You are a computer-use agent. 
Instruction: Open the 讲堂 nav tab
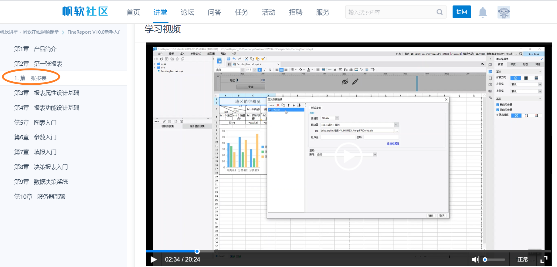pos(160,12)
